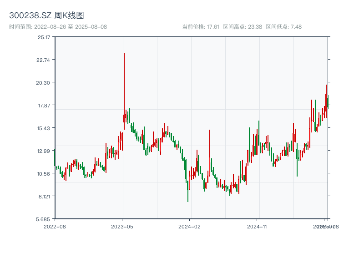Screen dimensions: 364x273
Task: Click the period low label 区间低点: 7.48
Action: (283, 27)
